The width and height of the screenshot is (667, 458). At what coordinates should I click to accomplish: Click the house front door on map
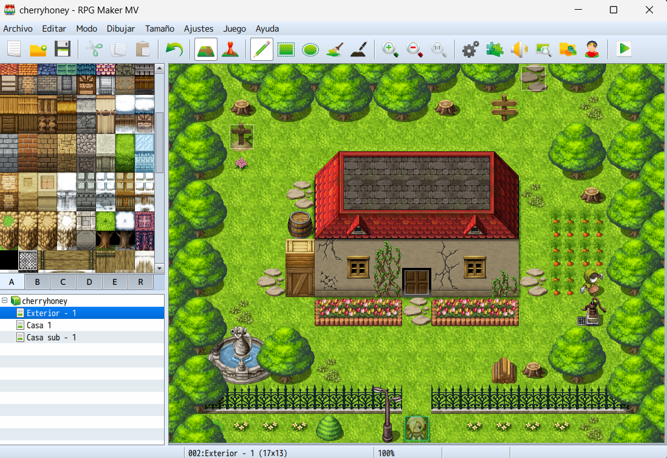[x=417, y=282]
